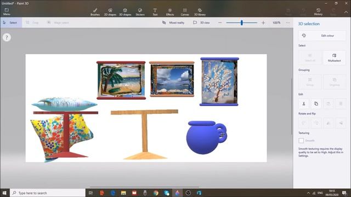This screenshot has width=351, height=197.
Task: Launch Mixed reality view
Action: pos(173,22)
